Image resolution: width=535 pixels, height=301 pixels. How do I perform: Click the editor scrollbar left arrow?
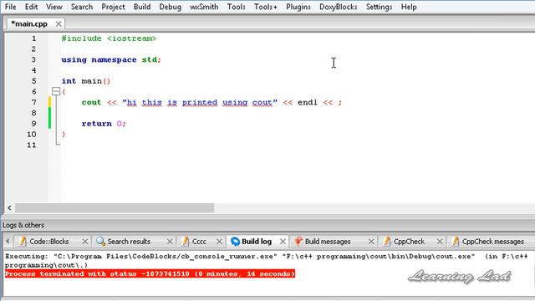tap(9, 207)
